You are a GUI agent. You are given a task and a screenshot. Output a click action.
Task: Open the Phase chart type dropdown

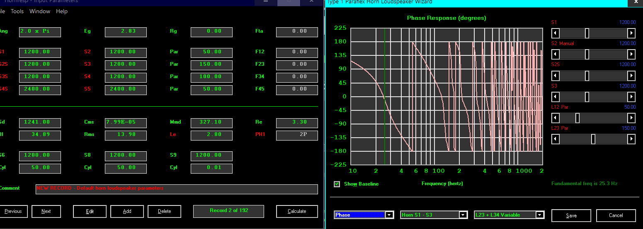tap(390, 215)
